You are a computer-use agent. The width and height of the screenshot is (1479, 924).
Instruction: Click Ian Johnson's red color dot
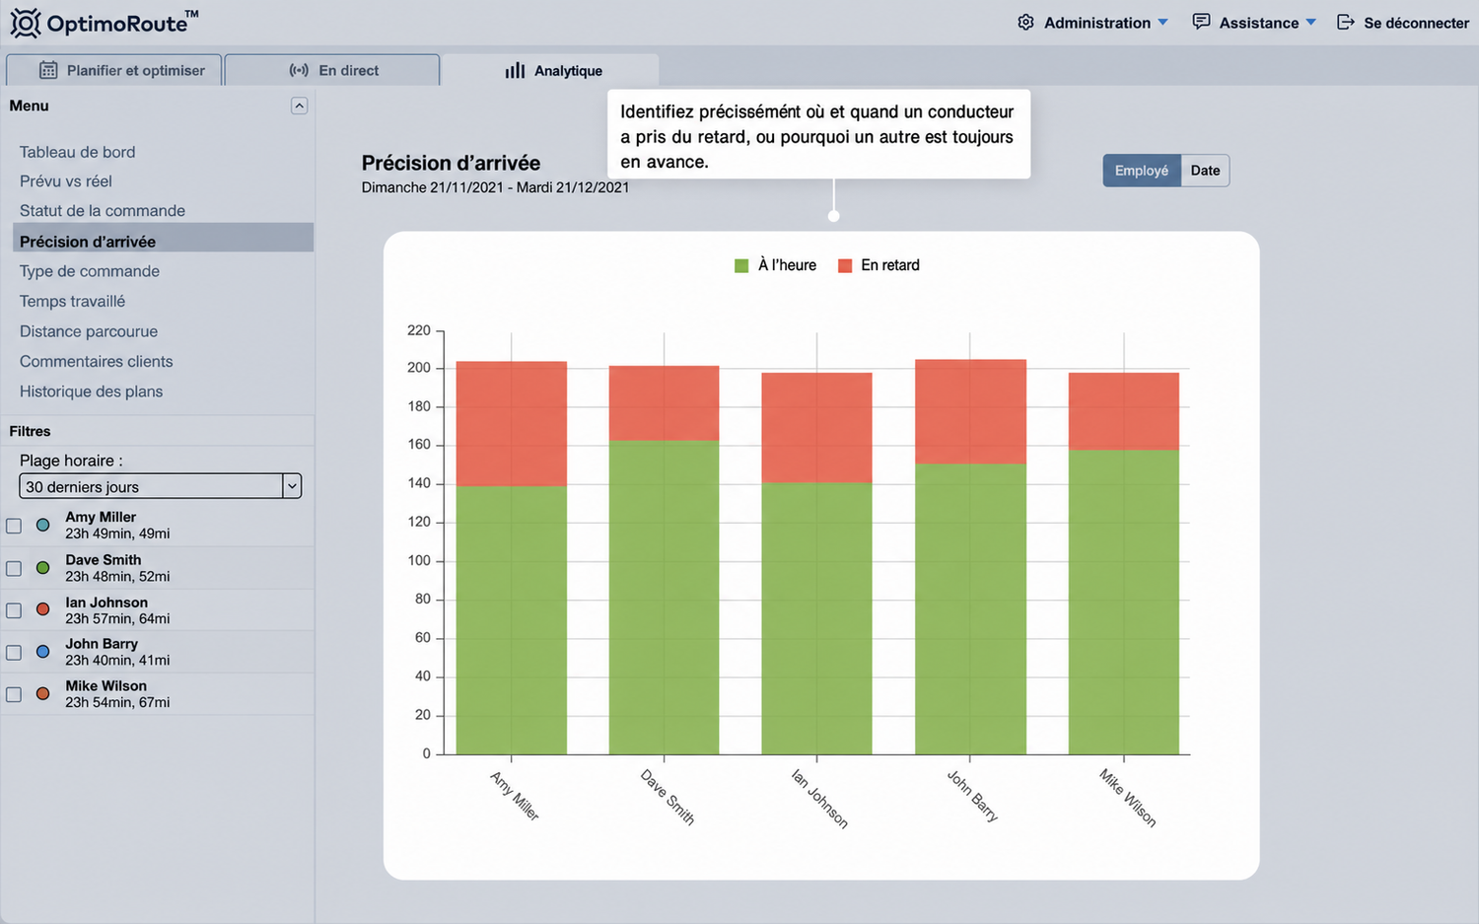(x=42, y=609)
